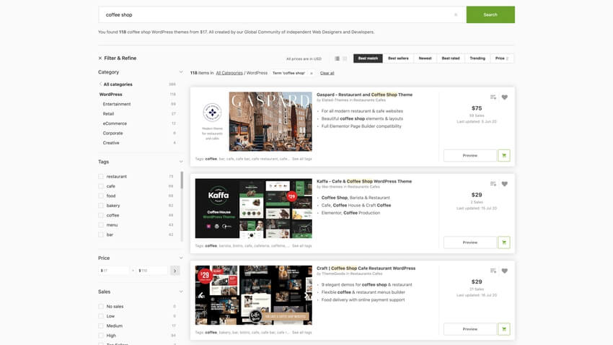Select Retail subcategory

(x=108, y=114)
